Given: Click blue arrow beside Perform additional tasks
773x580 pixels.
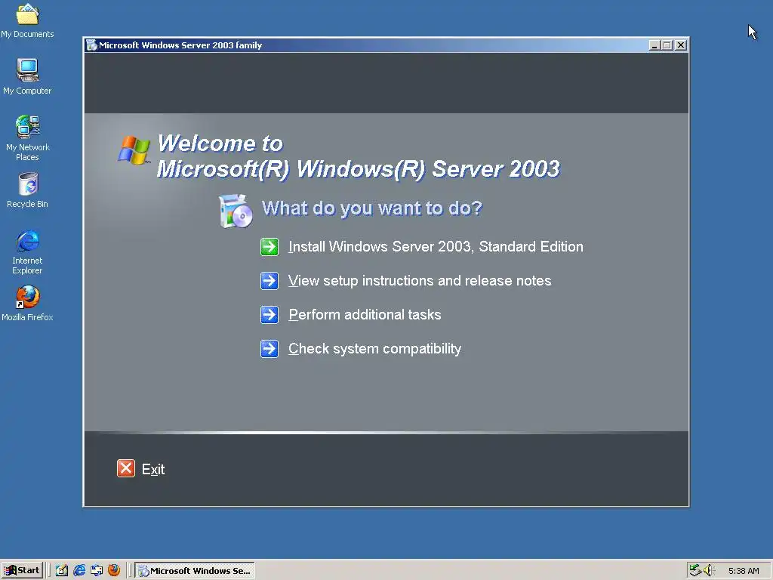Looking at the screenshot, I should click(x=269, y=315).
